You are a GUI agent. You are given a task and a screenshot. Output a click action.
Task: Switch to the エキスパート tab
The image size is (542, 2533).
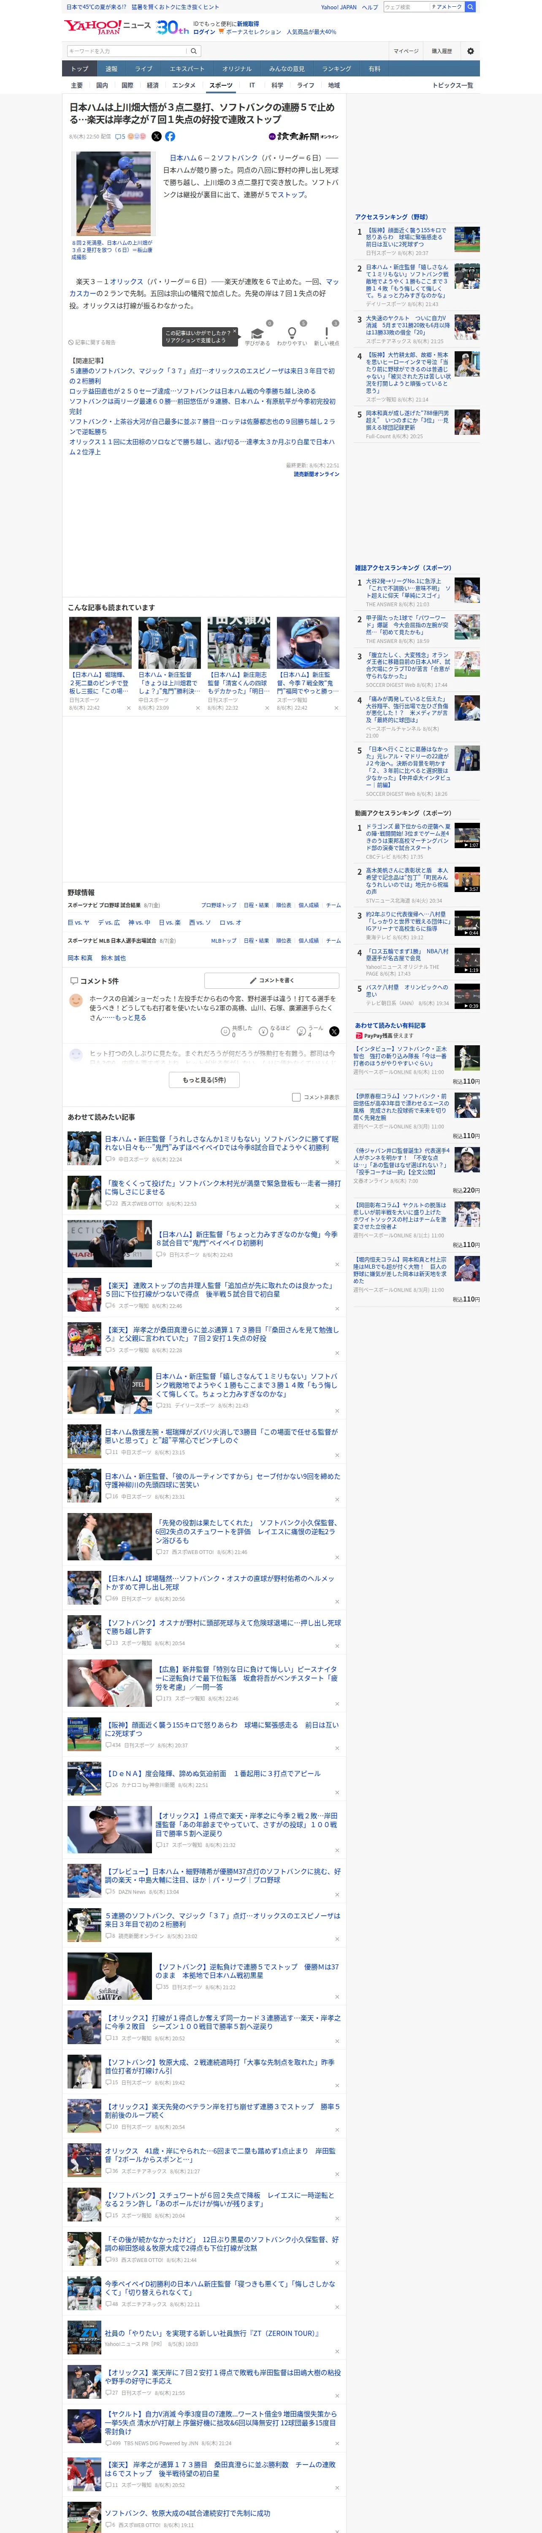187,69
